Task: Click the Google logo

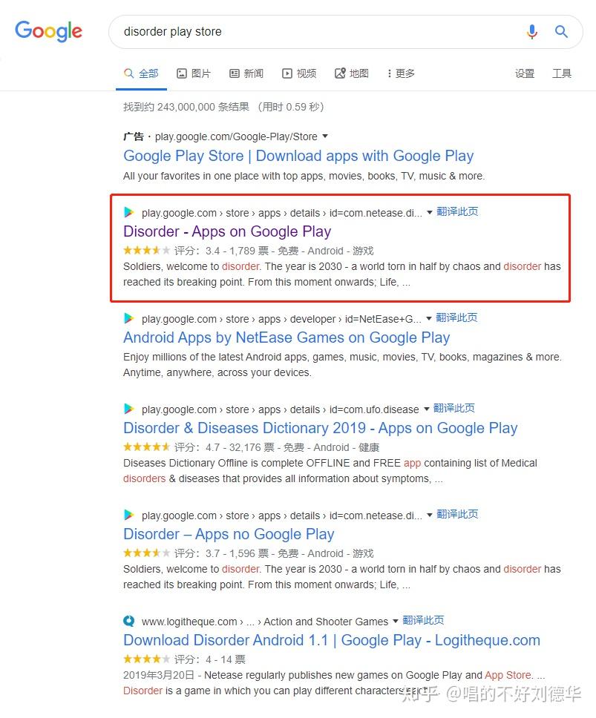Action: (49, 31)
